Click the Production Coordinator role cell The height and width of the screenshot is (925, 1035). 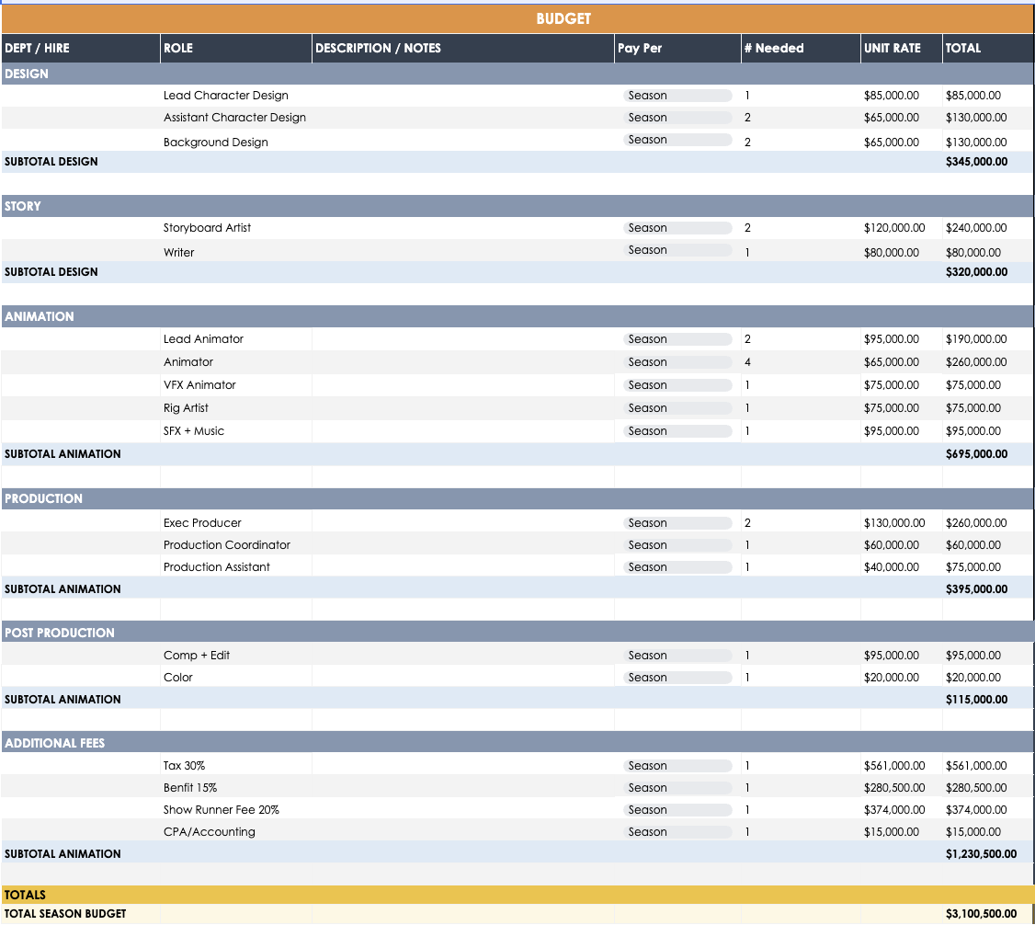coord(235,544)
